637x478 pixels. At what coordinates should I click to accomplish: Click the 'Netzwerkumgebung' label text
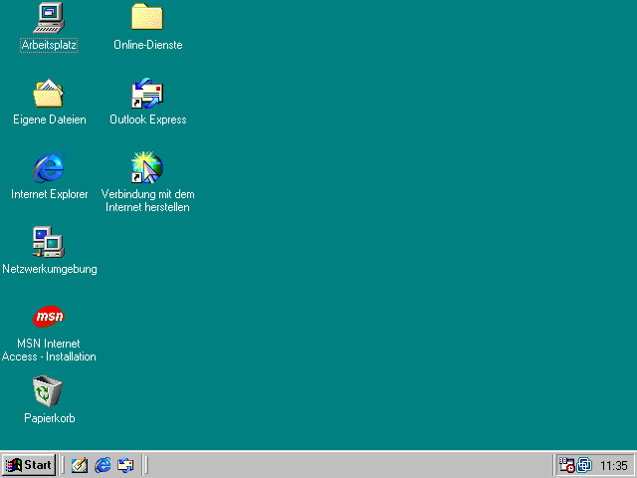(50, 269)
